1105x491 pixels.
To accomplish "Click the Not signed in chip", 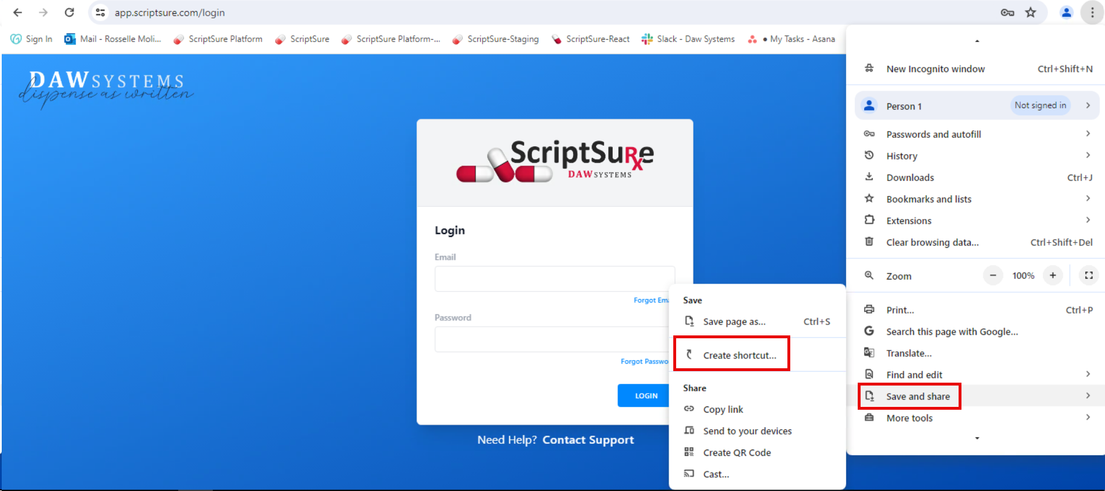I will 1040,105.
